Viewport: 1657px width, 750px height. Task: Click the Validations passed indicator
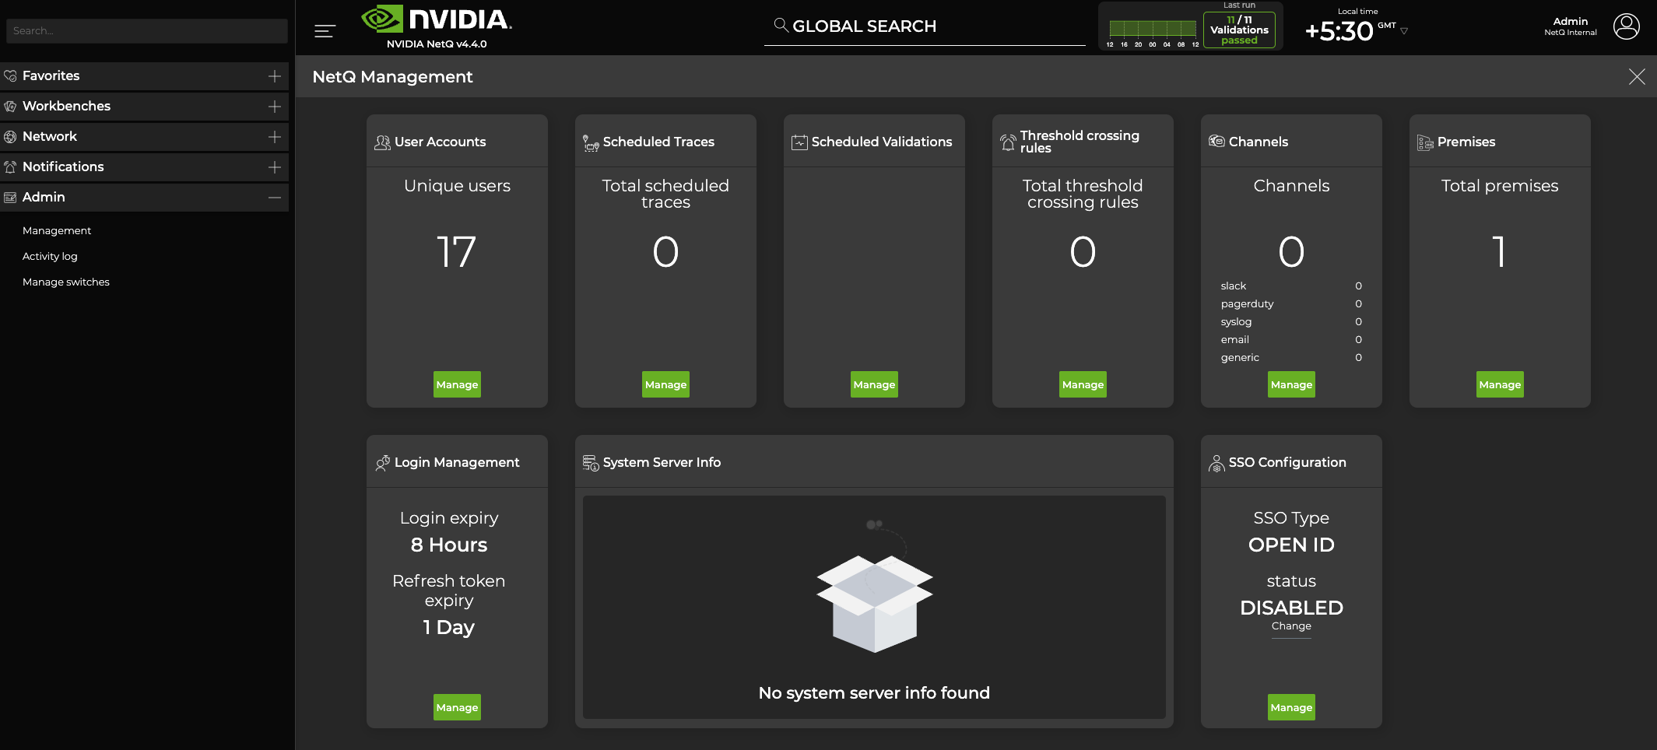pos(1239,29)
